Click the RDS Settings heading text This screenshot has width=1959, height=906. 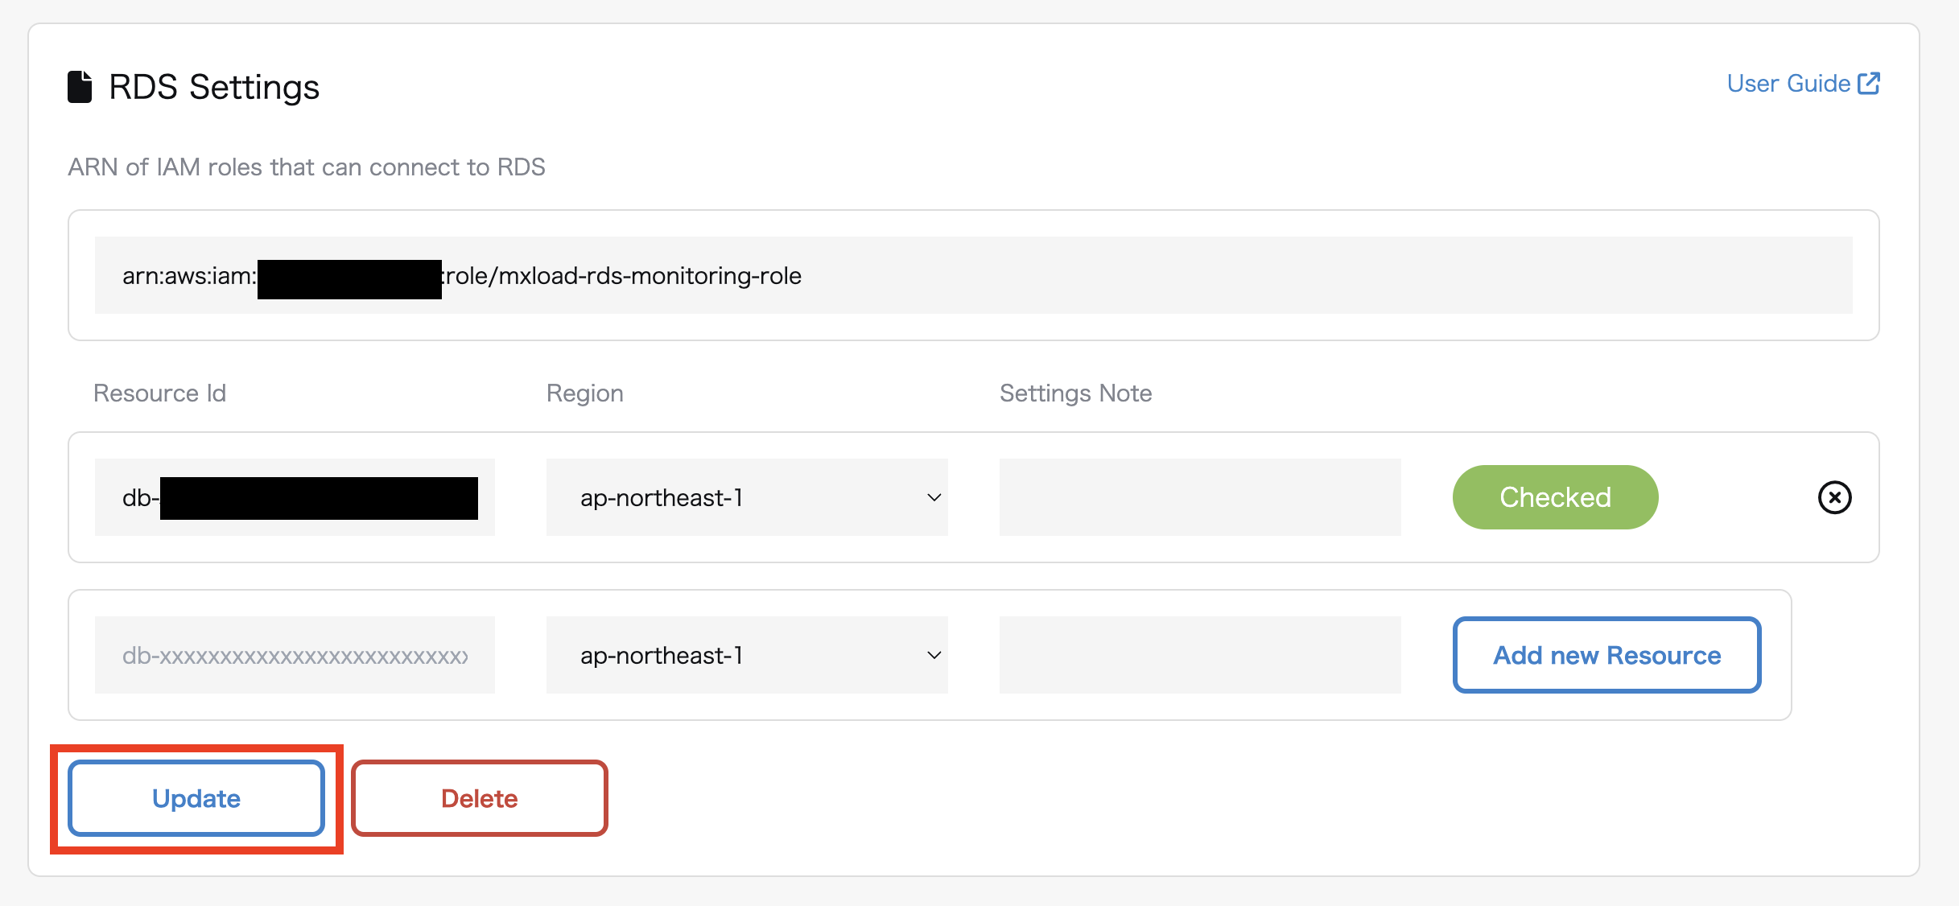tap(214, 87)
